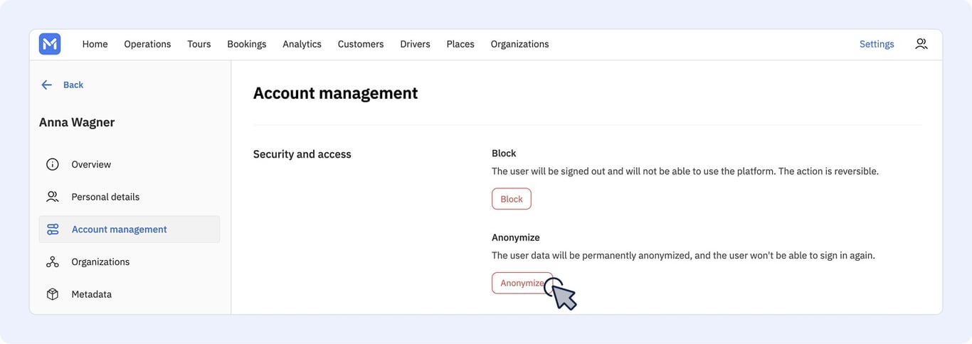
Task: Select Overview in the sidebar
Action: [x=130, y=164]
